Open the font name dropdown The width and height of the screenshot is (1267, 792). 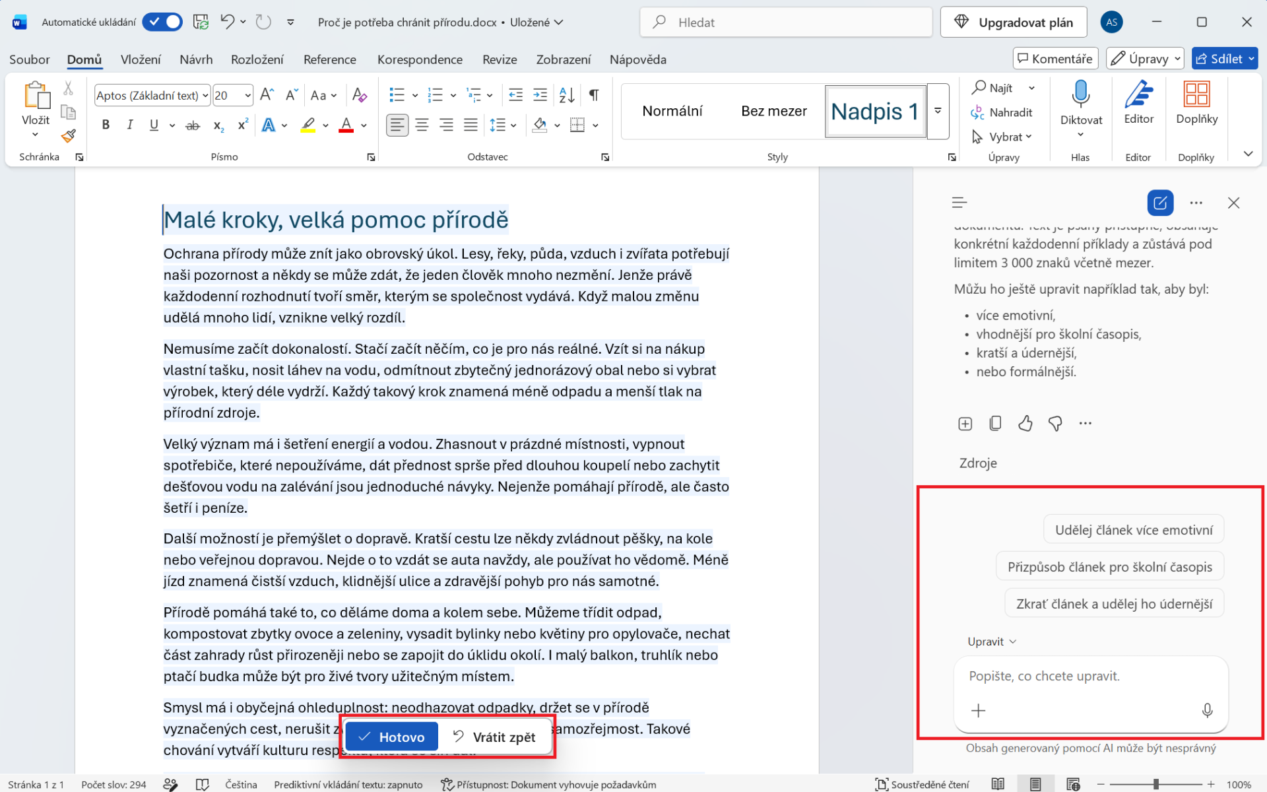tap(205, 96)
